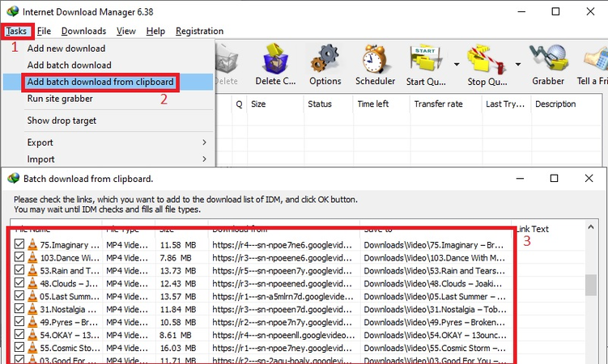
Task: Click the Show drop target entry
Action: click(62, 121)
